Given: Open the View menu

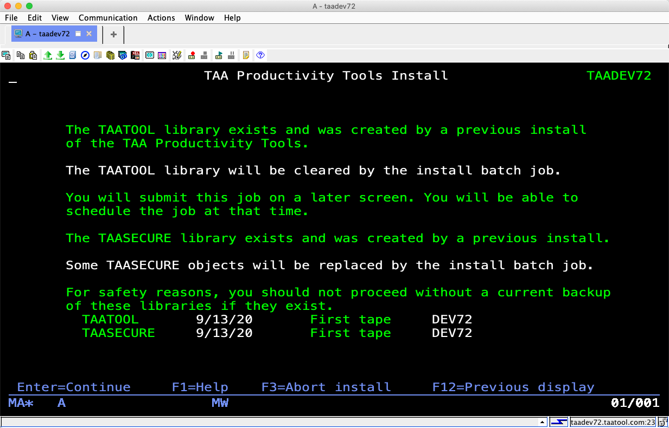Looking at the screenshot, I should (60, 18).
